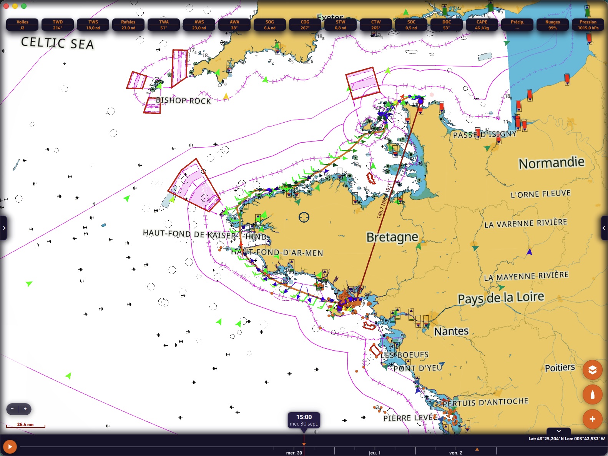
Task: Select the TWS 18,0 nd data tile
Action: coord(93,25)
